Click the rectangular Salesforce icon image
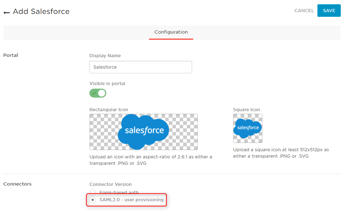 click(144, 132)
